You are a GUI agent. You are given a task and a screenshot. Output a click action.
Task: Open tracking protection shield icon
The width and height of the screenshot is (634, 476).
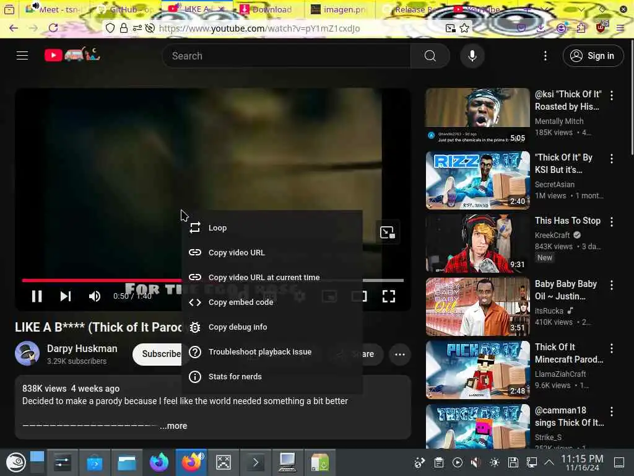tap(110, 28)
